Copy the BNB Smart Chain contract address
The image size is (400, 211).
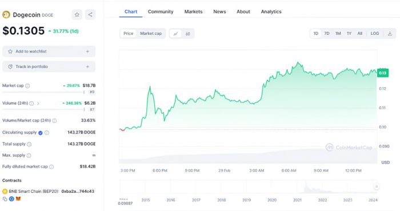[5, 199]
